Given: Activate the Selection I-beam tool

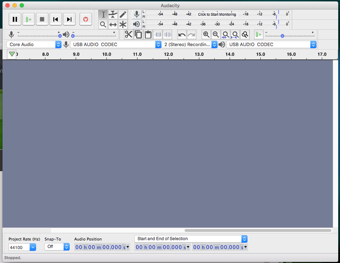Looking at the screenshot, I should coord(103,15).
